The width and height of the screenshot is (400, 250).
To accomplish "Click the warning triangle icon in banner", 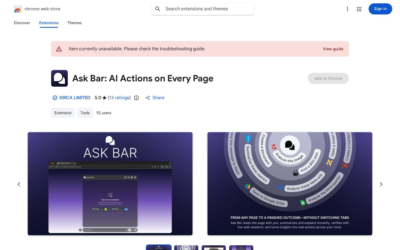I will point(59,49).
